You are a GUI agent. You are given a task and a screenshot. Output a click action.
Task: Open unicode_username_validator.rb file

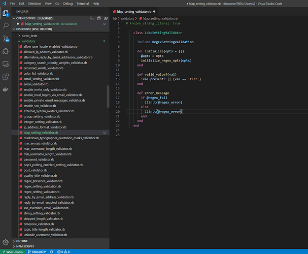point(45,235)
